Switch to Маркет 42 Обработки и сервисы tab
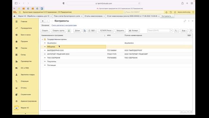209x118 pixels. (34, 16)
